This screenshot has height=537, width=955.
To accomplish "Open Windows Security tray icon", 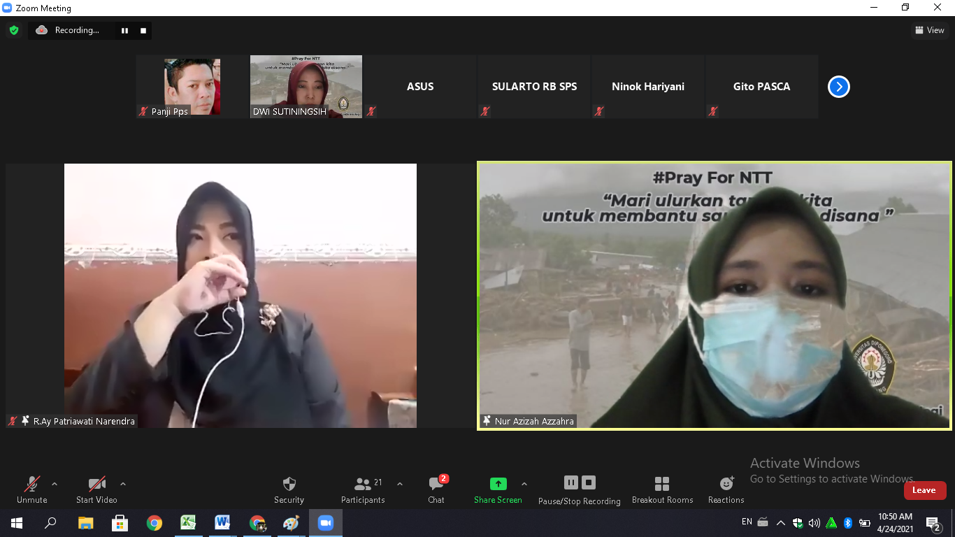I will (798, 522).
